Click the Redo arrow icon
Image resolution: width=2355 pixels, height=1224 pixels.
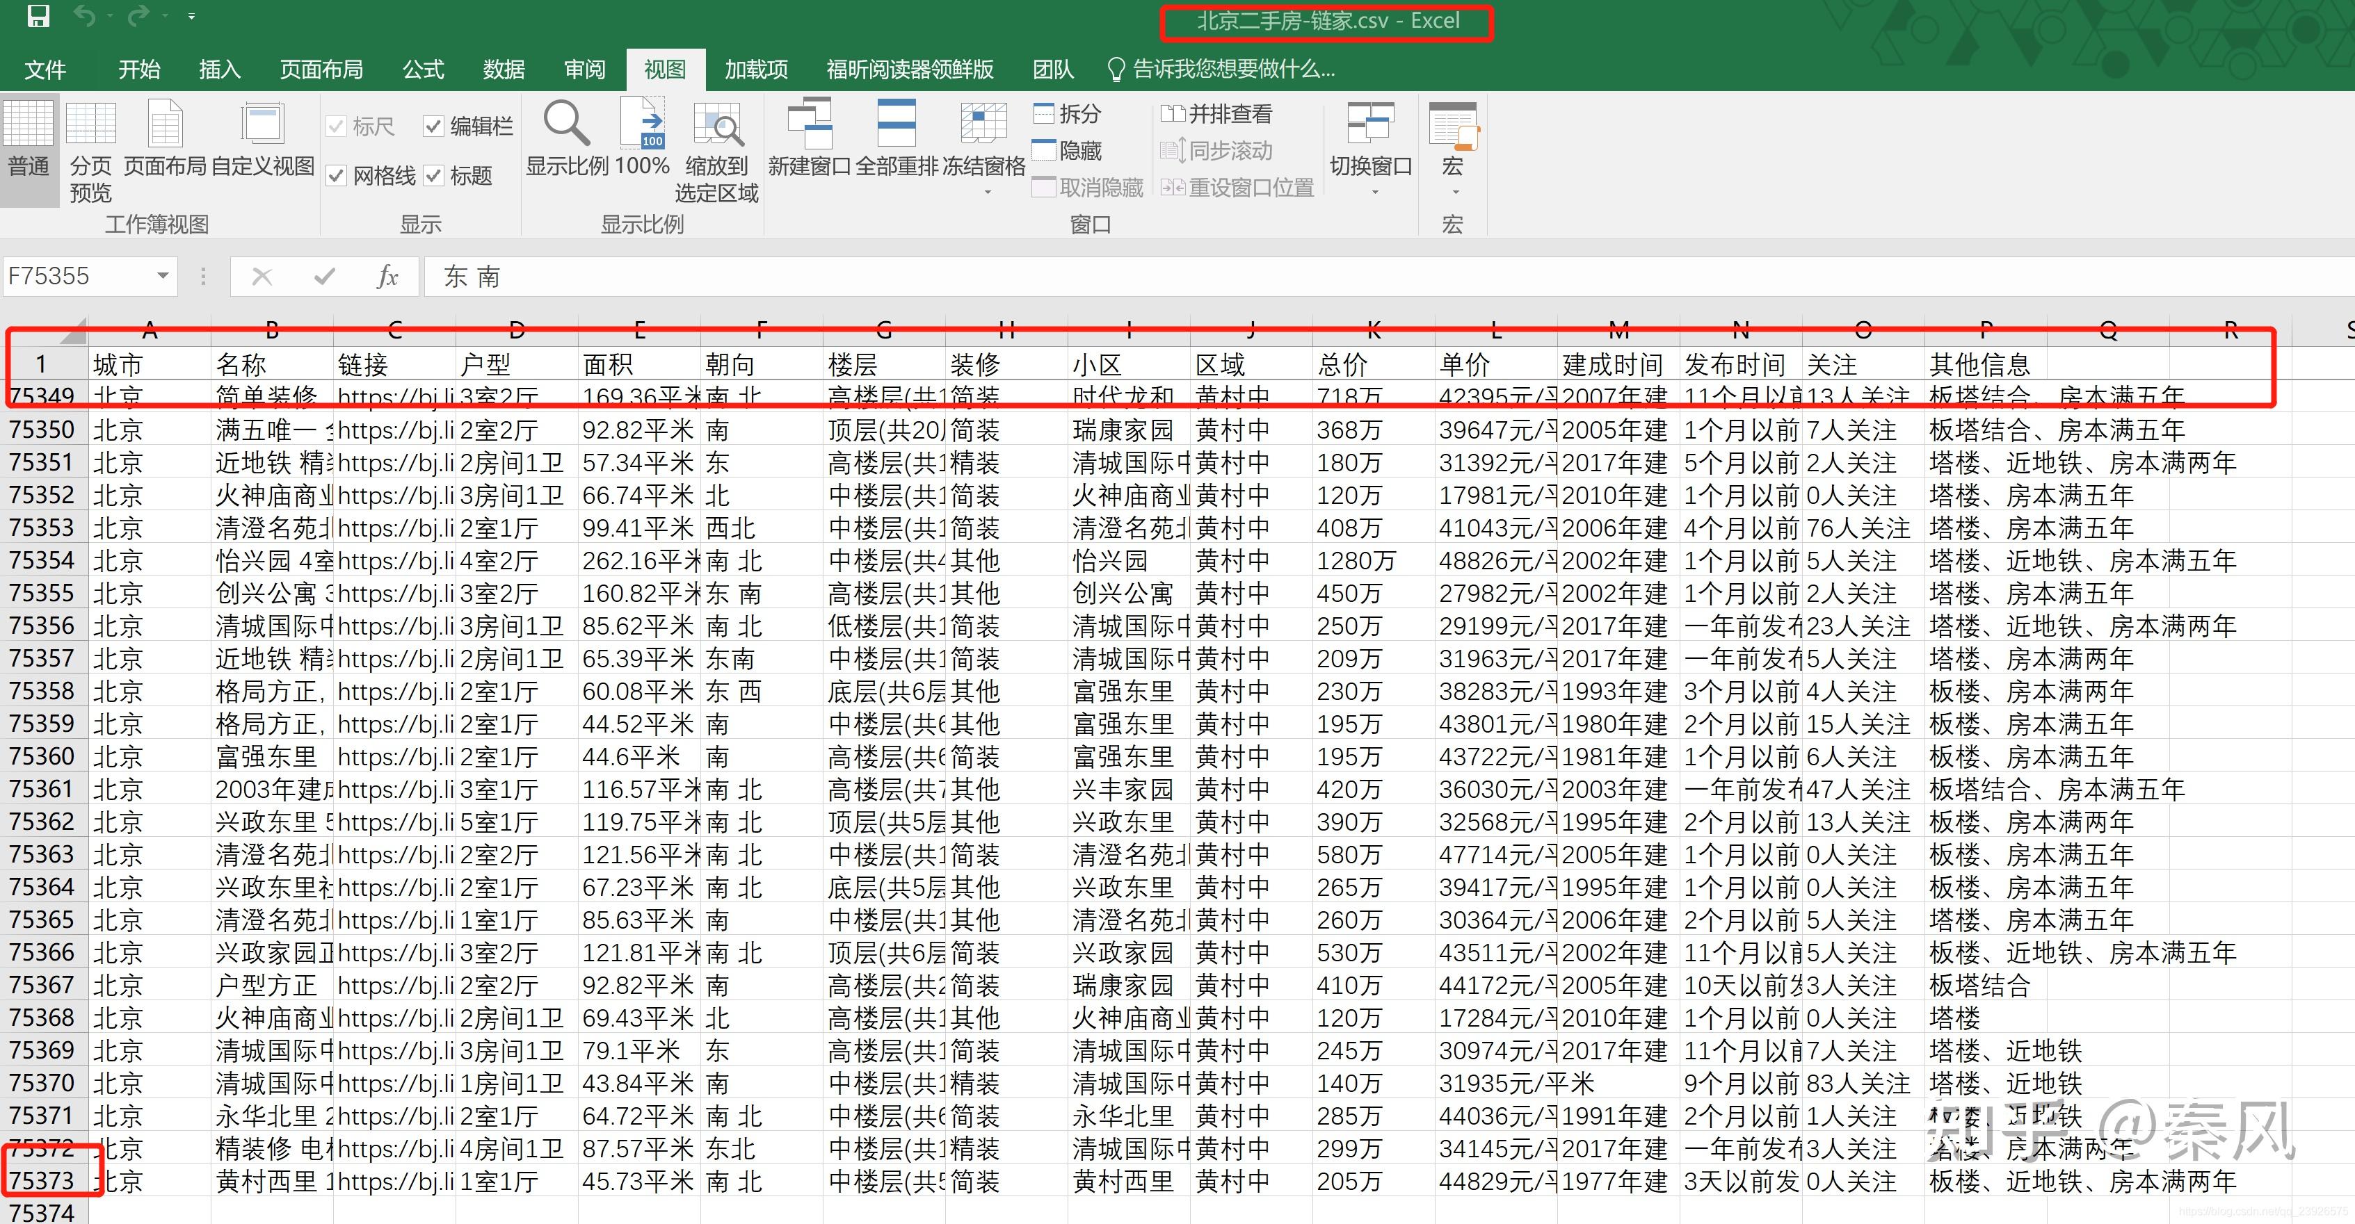click(x=138, y=17)
